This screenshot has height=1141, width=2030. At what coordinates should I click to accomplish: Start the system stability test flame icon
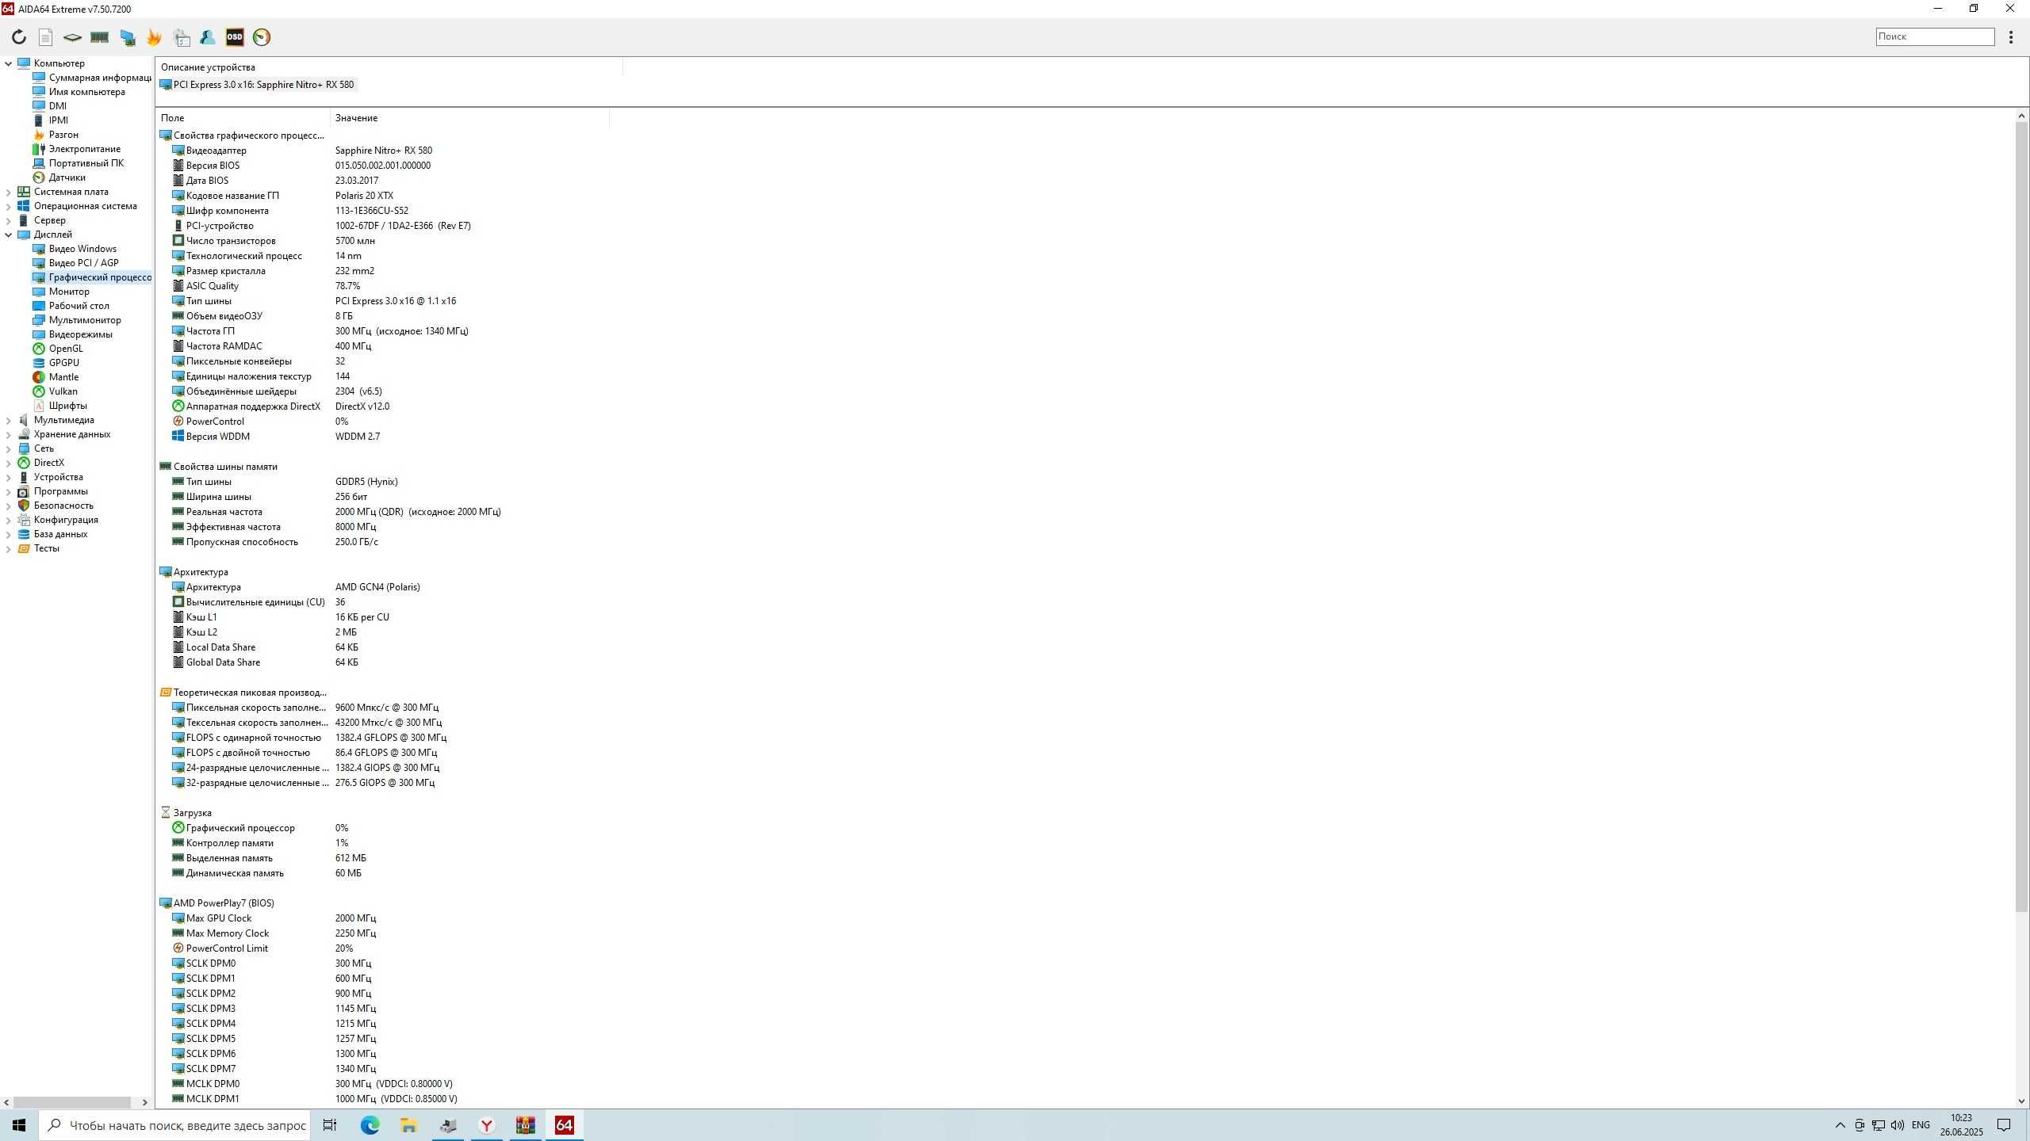(154, 37)
